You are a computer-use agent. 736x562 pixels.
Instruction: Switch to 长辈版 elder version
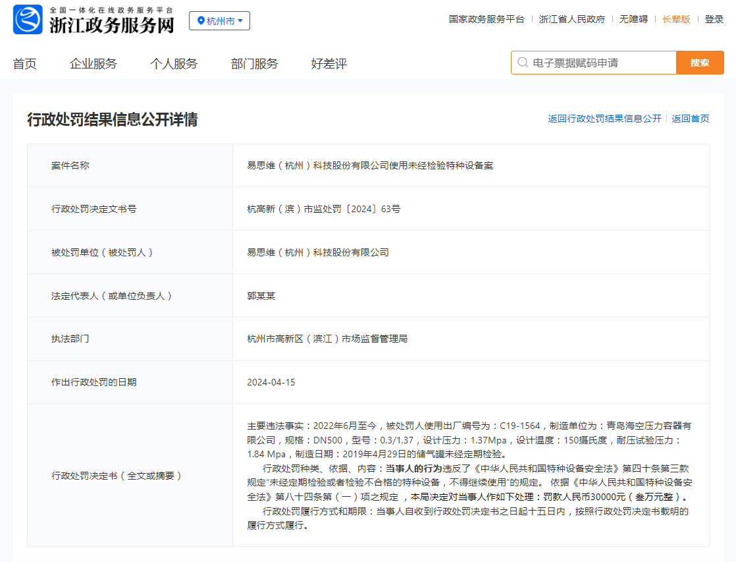(x=676, y=19)
